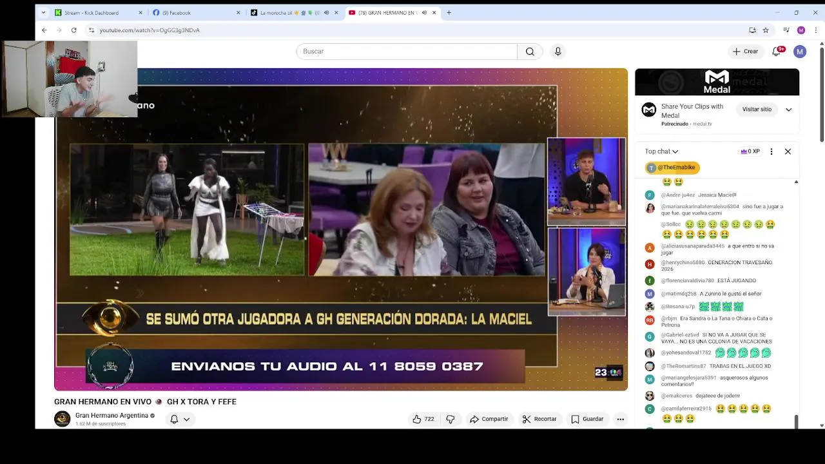Screen dimensions: 825x464
Task: Open the 0 XP crown badge
Action: click(x=750, y=151)
